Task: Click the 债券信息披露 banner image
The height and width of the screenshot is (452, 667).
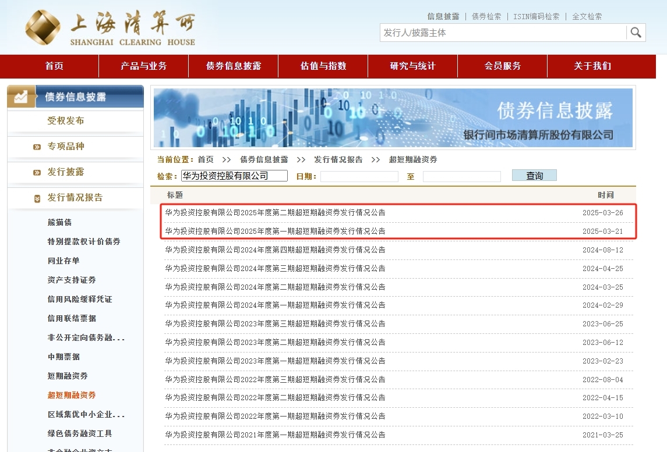Action: [x=393, y=118]
